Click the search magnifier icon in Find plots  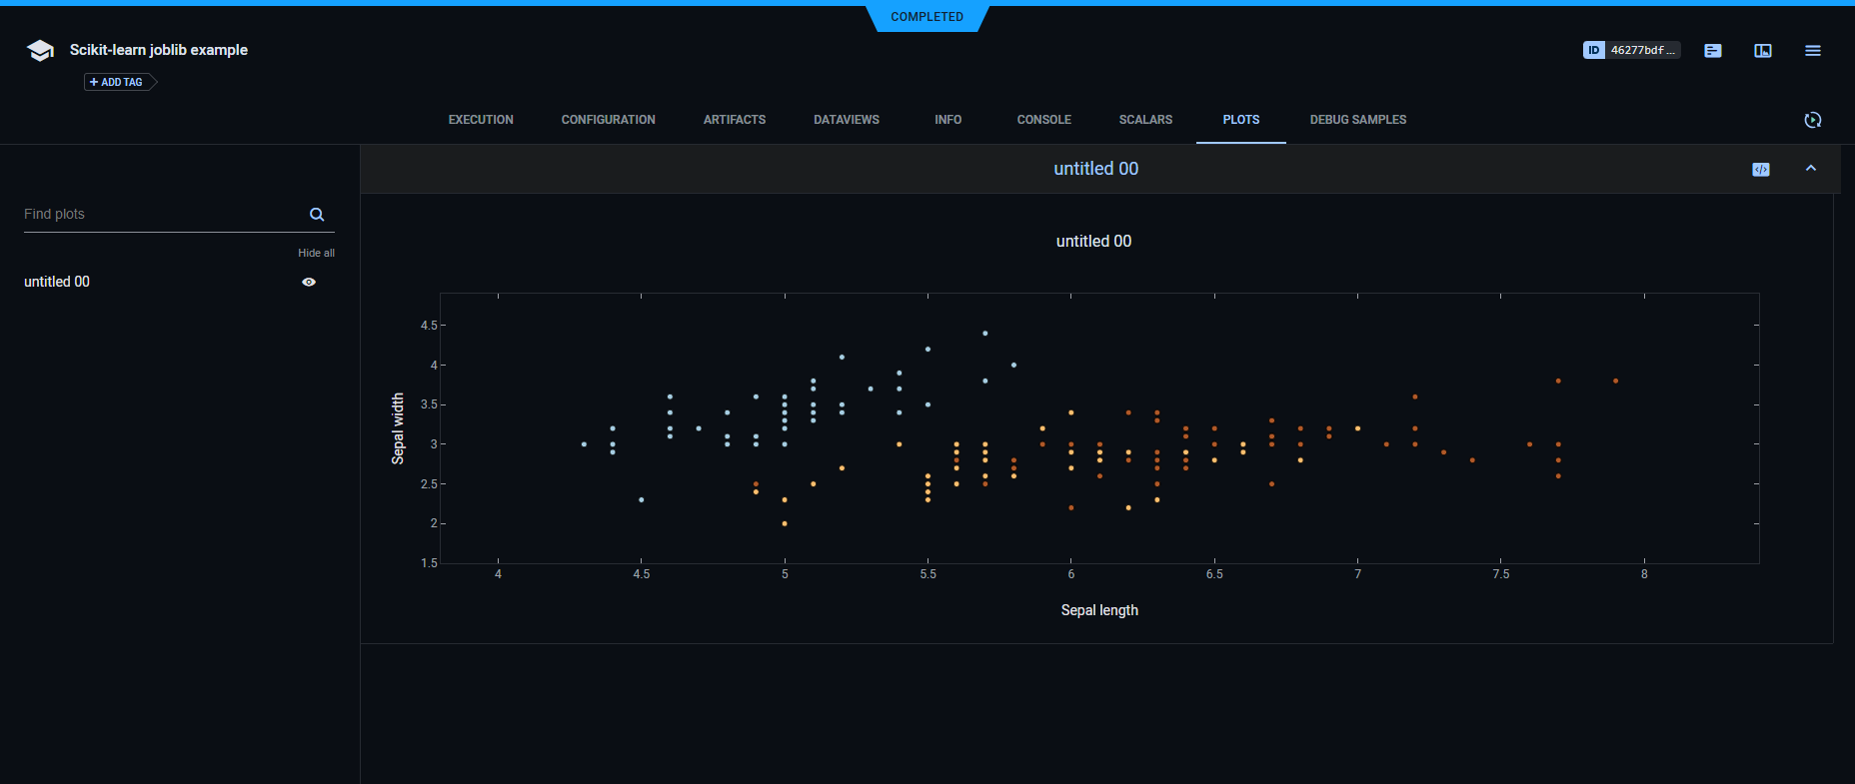pyautogui.click(x=317, y=215)
